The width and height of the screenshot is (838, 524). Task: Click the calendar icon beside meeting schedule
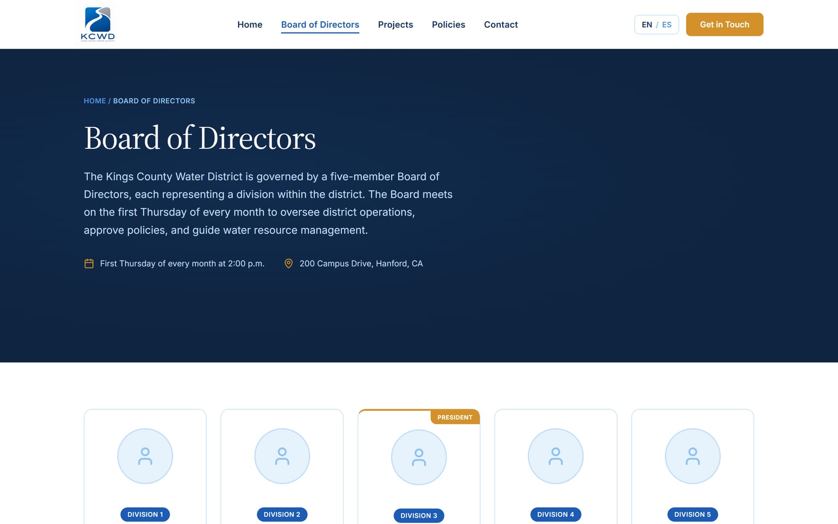[x=89, y=264]
